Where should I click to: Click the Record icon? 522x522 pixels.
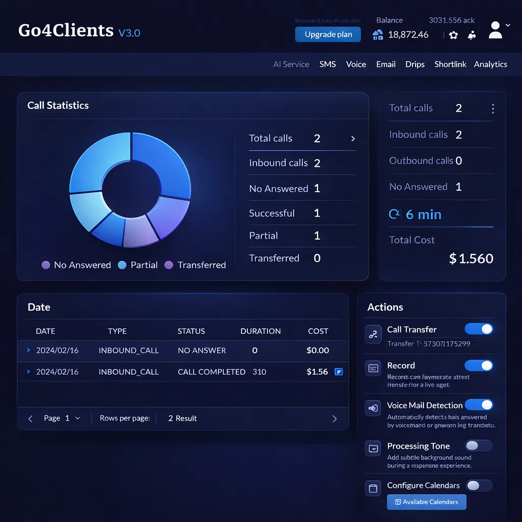tap(373, 368)
